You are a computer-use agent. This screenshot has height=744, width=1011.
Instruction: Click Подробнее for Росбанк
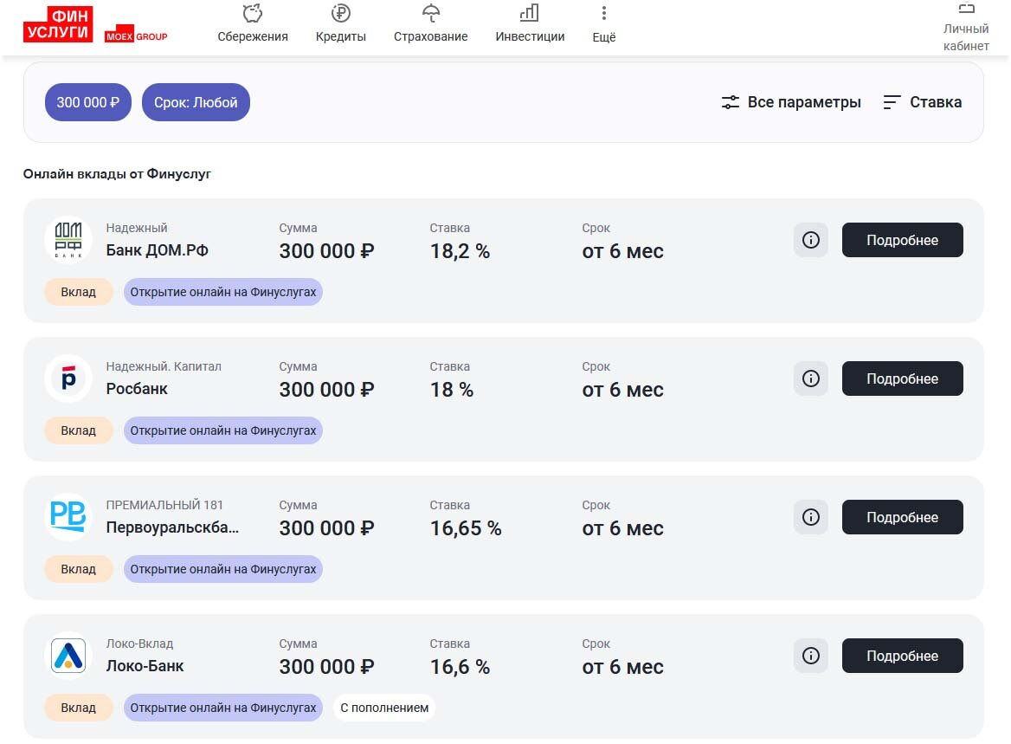902,378
